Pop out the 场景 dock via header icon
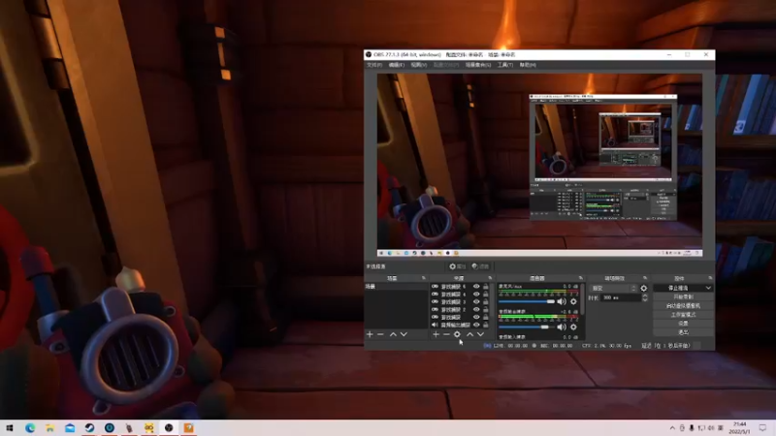 (x=424, y=278)
